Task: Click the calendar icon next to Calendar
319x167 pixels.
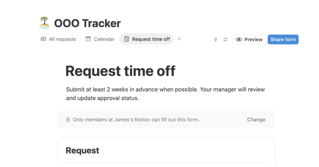Action: (88, 39)
